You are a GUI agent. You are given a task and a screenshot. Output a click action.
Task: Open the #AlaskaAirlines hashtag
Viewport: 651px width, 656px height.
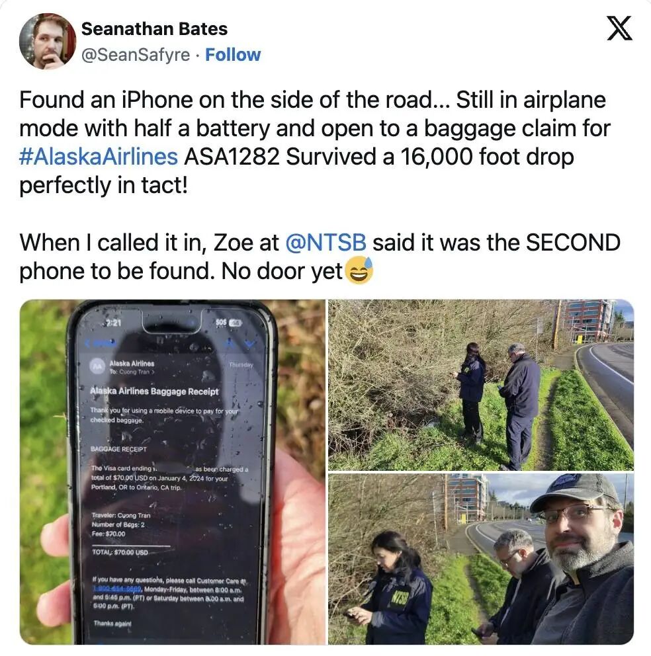point(99,157)
